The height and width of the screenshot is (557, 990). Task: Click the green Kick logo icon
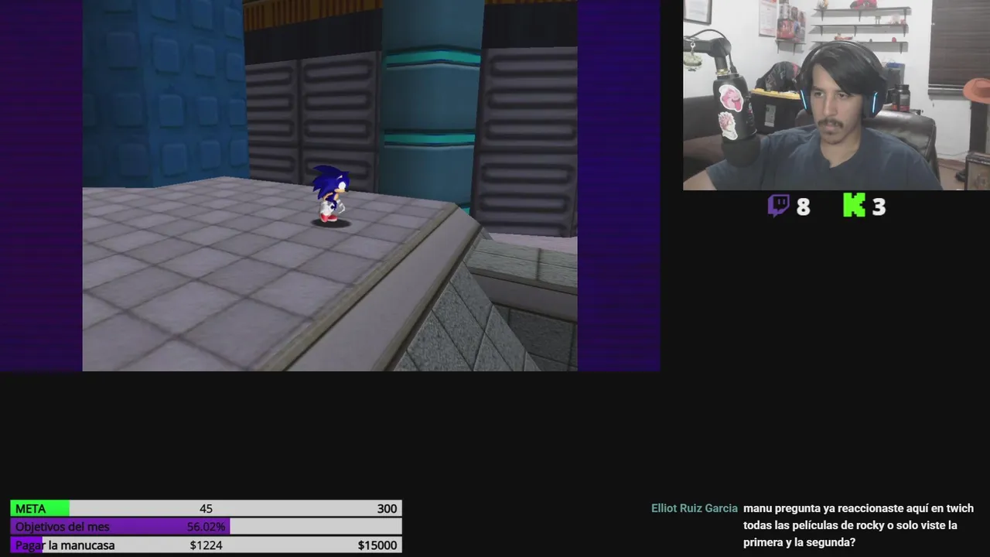[x=854, y=206]
